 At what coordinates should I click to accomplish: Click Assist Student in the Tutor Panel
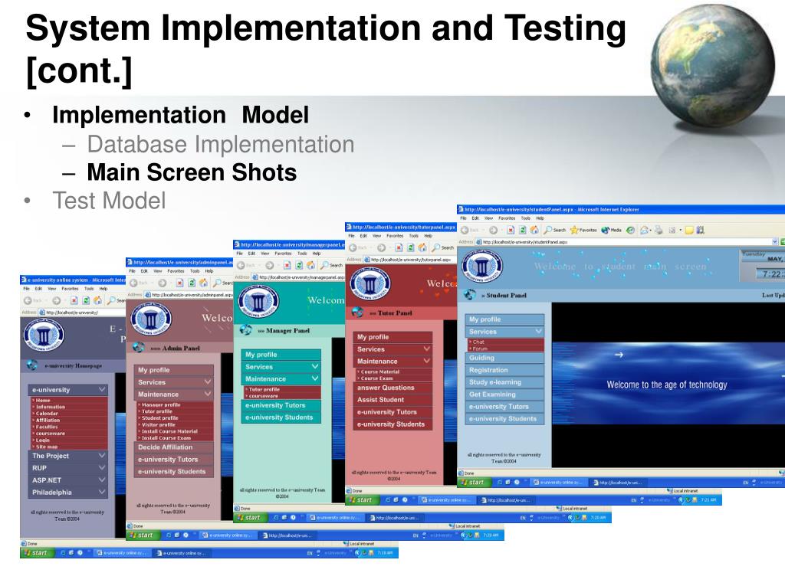point(392,399)
